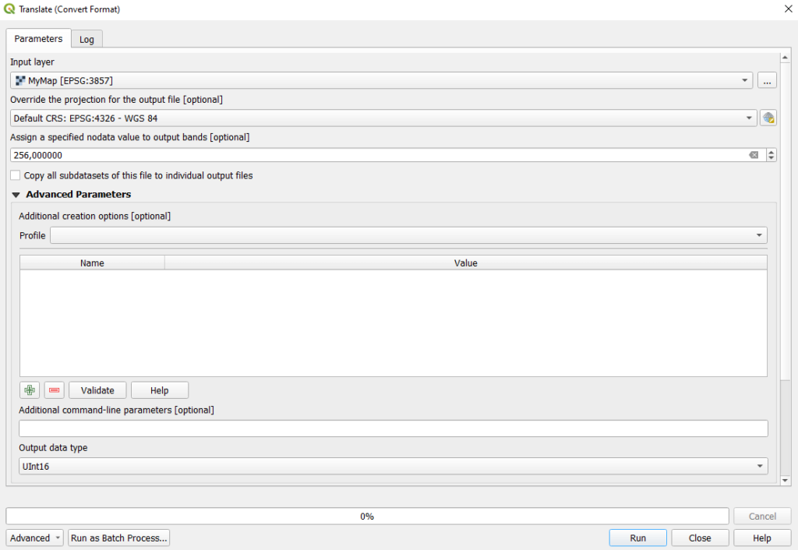Image resolution: width=798 pixels, height=550 pixels.
Task: Toggle Copy all subdatasets checkbox
Action: click(16, 175)
